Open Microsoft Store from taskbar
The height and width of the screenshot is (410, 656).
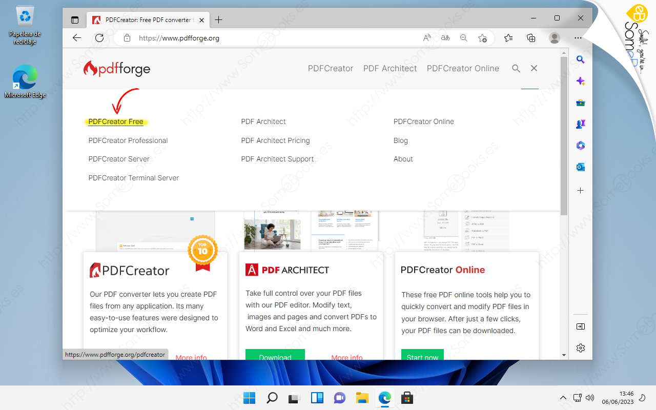click(407, 398)
